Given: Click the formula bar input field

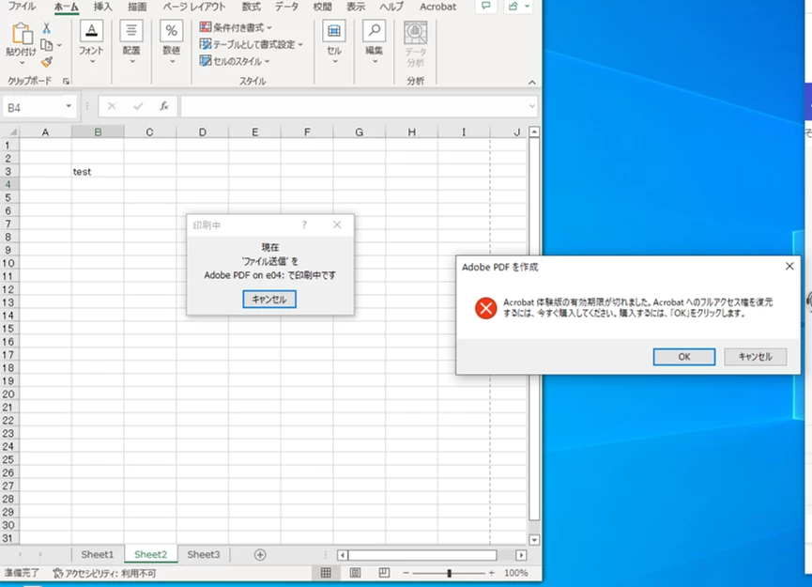Looking at the screenshot, I should click(x=354, y=106).
